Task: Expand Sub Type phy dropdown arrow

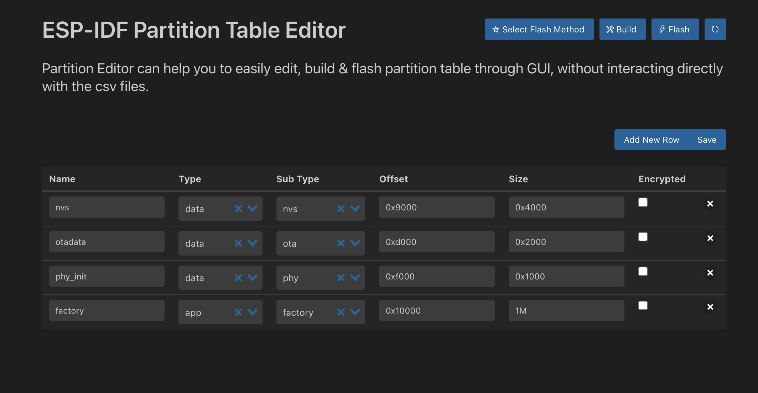Action: 355,278
